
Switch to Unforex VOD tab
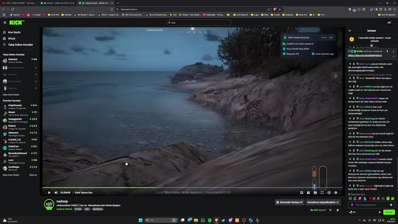[x=58, y=3]
